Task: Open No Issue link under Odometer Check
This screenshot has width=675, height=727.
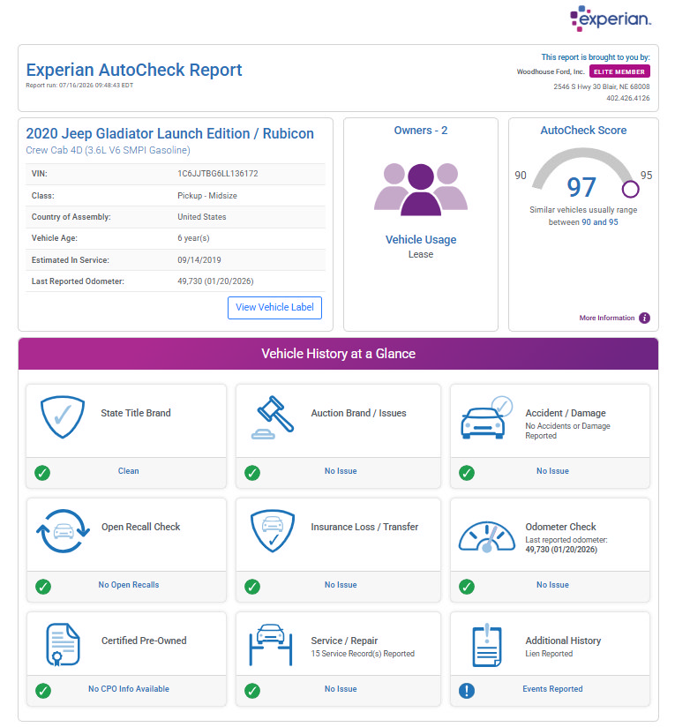Action: point(552,585)
